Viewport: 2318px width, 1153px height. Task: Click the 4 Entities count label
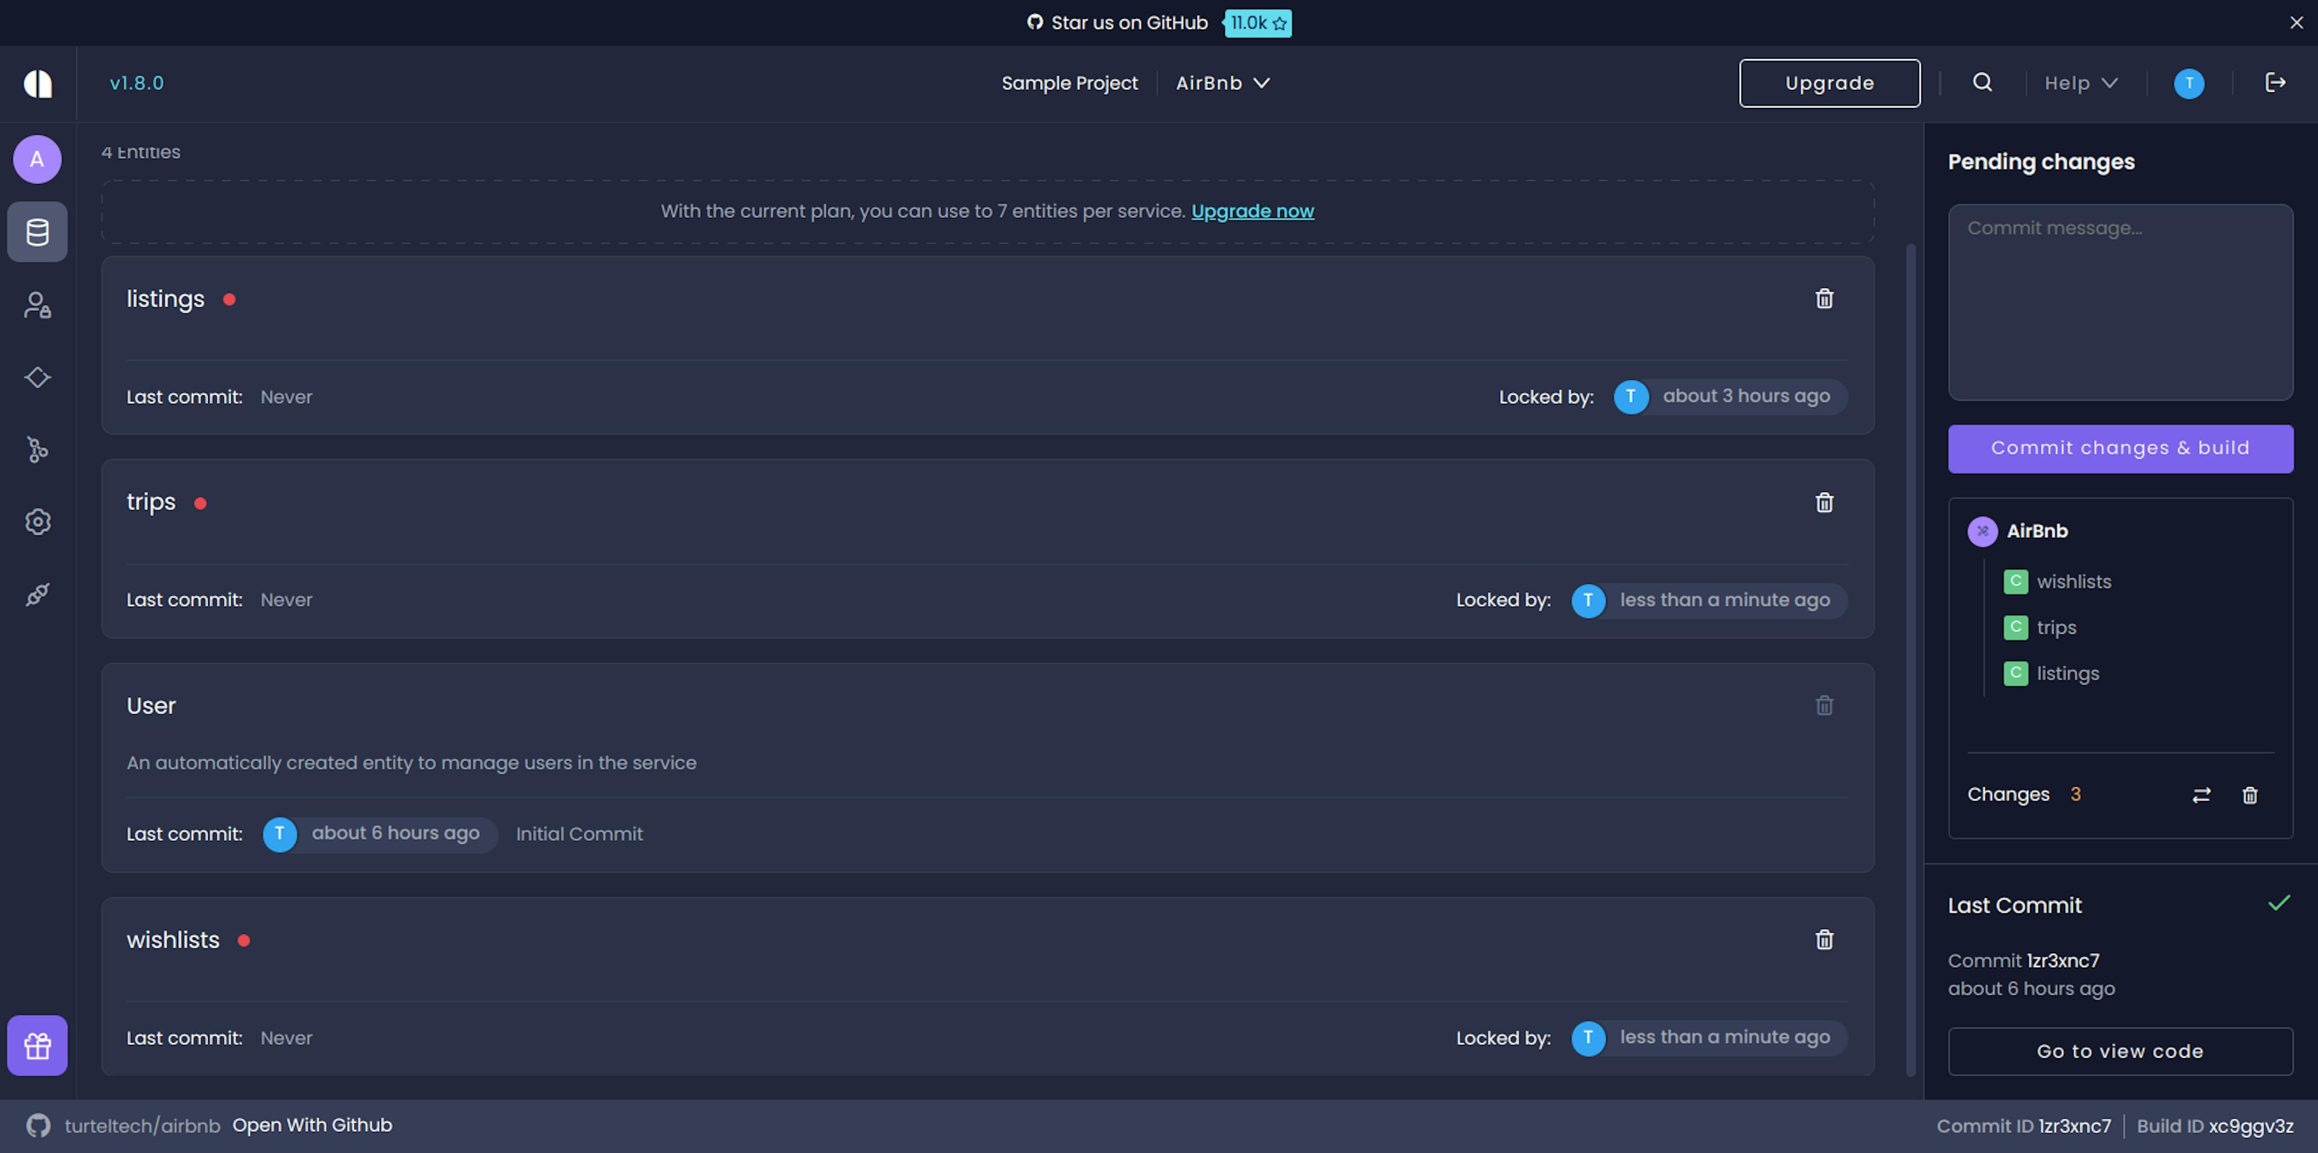(x=141, y=152)
